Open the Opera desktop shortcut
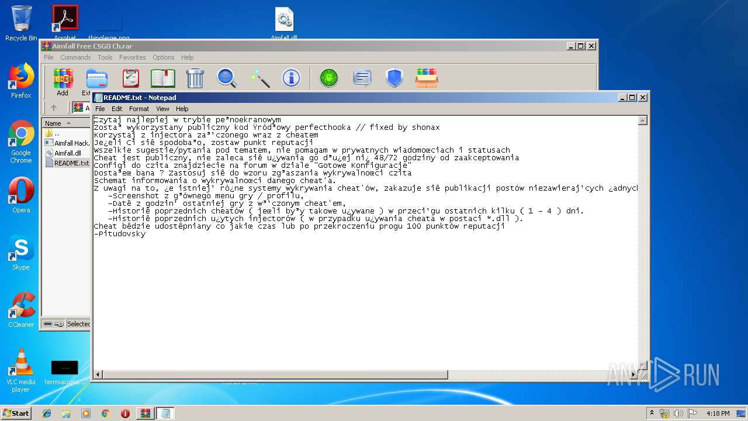The height and width of the screenshot is (421, 748). 21,195
